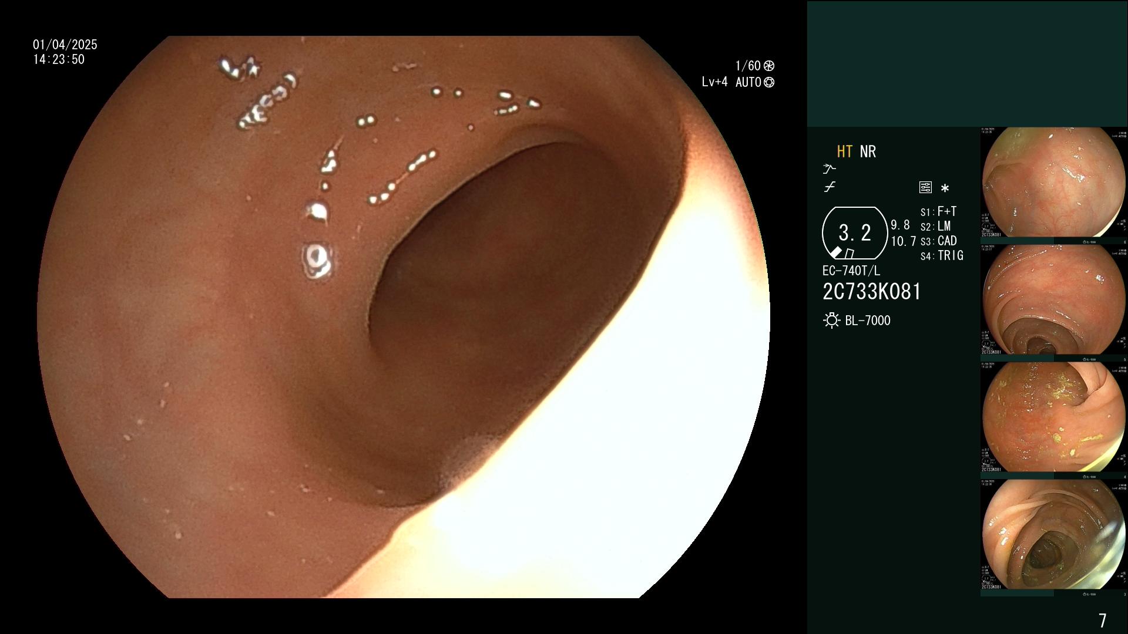Open the second thumbnail showing colon folds

(1054, 300)
